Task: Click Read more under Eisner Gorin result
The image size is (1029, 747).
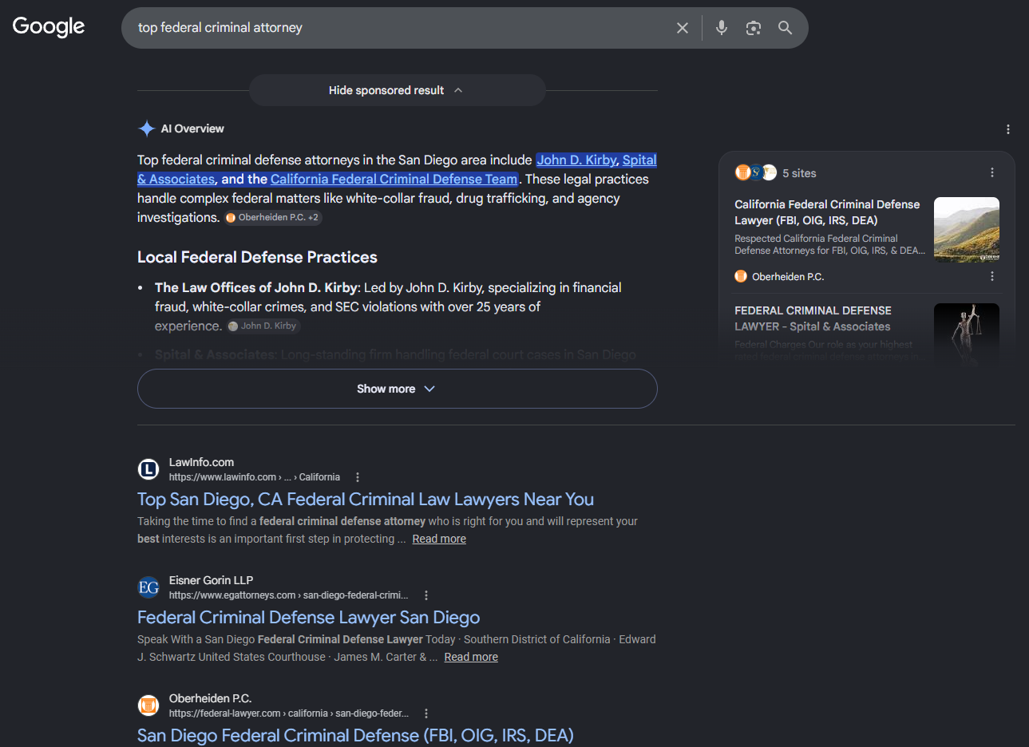Action: click(471, 657)
